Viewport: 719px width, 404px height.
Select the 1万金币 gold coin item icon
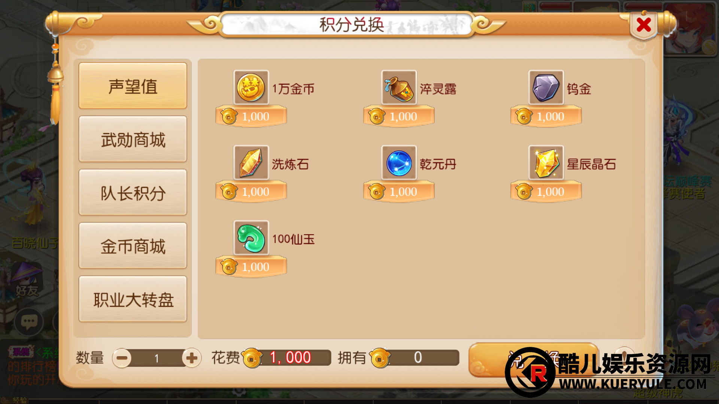(x=251, y=88)
